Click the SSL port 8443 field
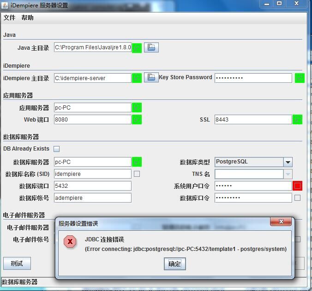Viewport: 312px width, 291px height. [253, 120]
